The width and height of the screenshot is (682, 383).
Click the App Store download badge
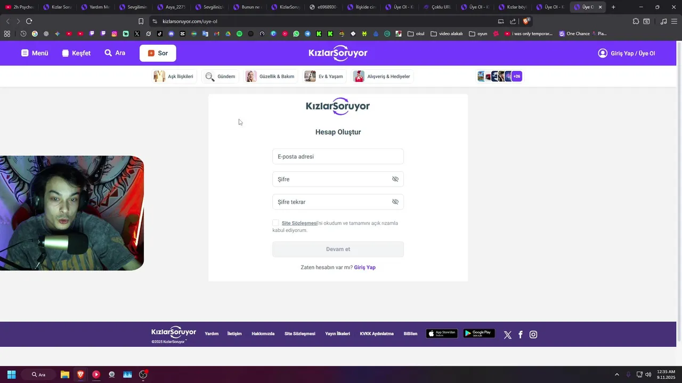point(442,334)
